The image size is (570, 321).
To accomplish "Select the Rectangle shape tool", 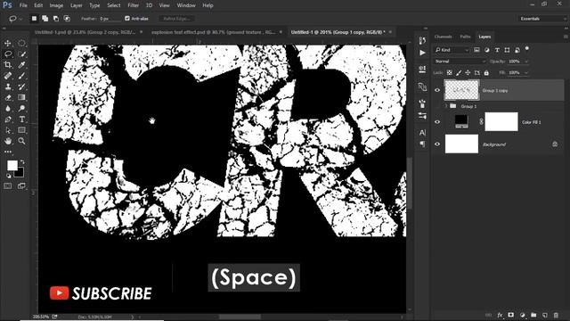I will coord(21,130).
